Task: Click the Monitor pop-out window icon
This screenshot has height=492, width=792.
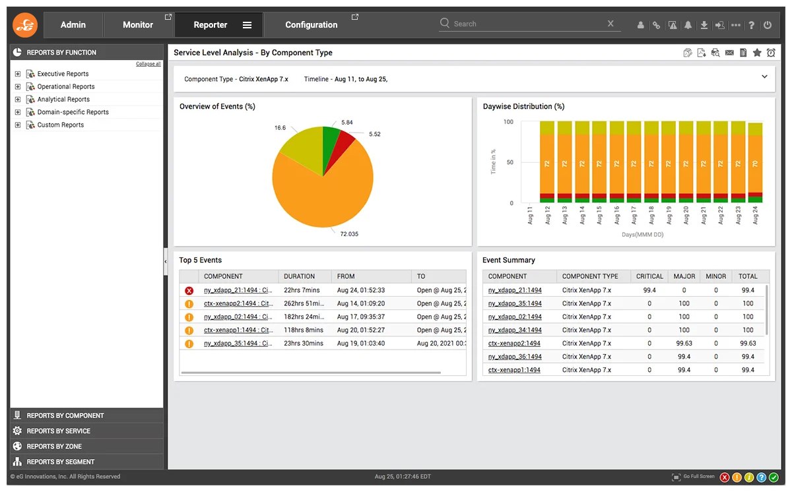Action: pyautogui.click(x=168, y=16)
